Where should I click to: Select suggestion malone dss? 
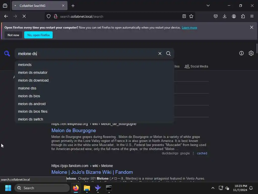[94, 88]
